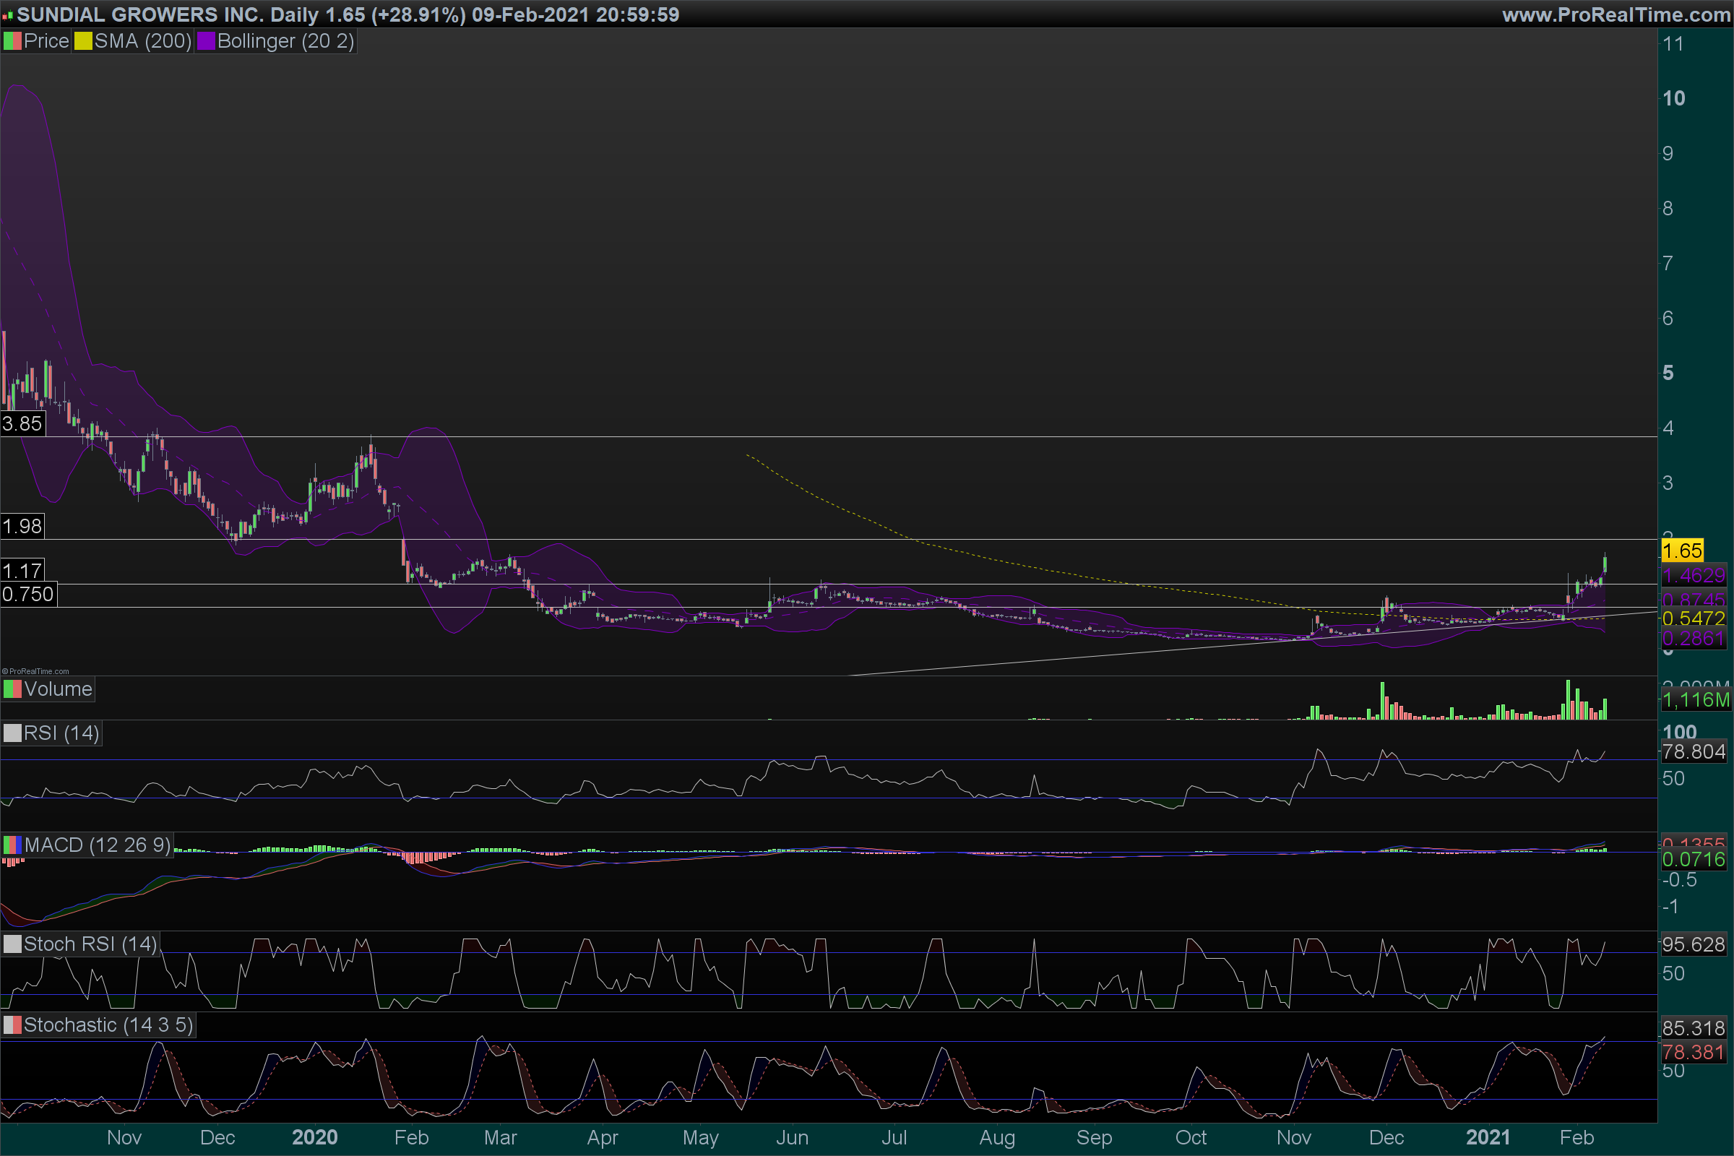Image resolution: width=1734 pixels, height=1156 pixels.
Task: Open the www.ProRealTime.com link
Action: click(x=1616, y=14)
